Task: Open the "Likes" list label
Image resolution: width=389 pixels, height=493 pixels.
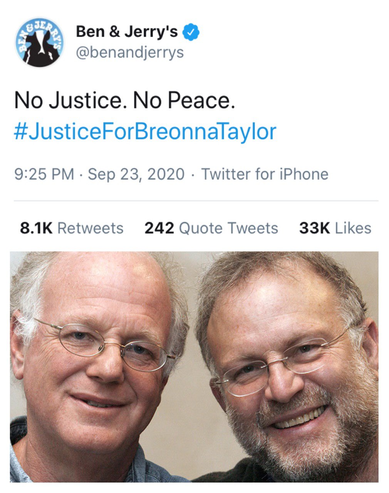Action: point(353,228)
